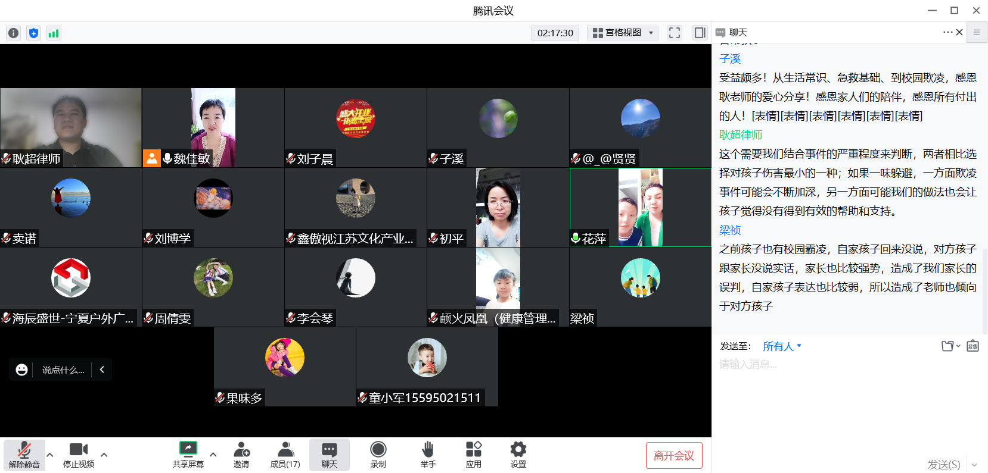Click the red 离开会议 button
988x473 pixels.
click(674, 456)
